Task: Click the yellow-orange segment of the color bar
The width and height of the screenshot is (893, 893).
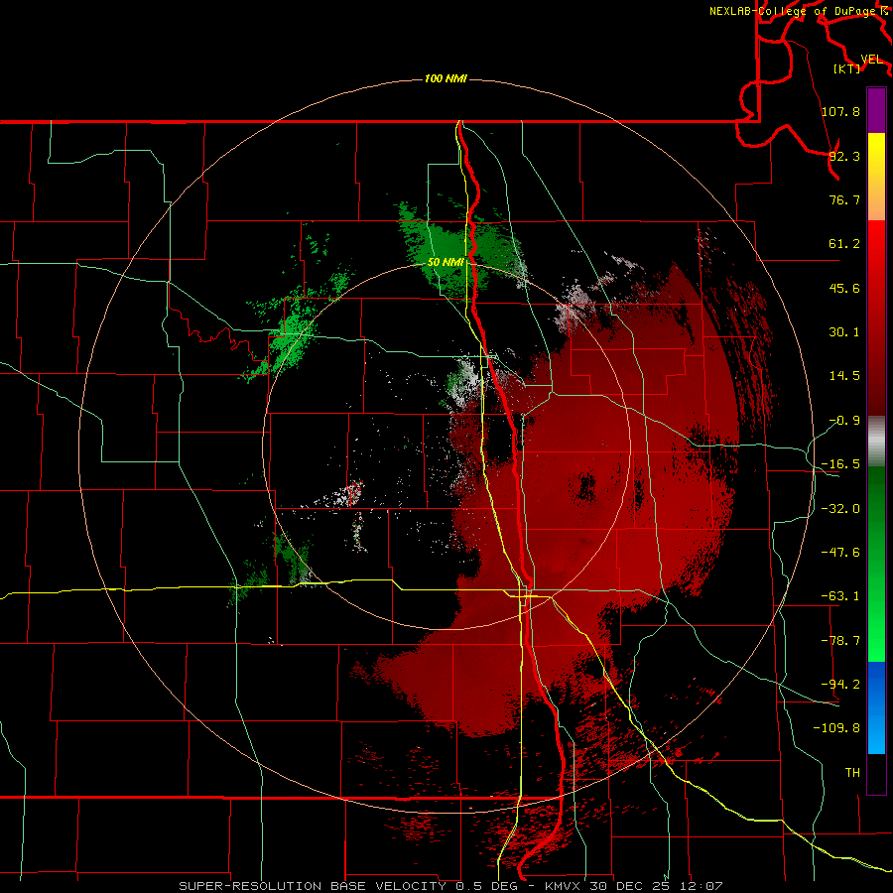Action: pyautogui.click(x=876, y=177)
